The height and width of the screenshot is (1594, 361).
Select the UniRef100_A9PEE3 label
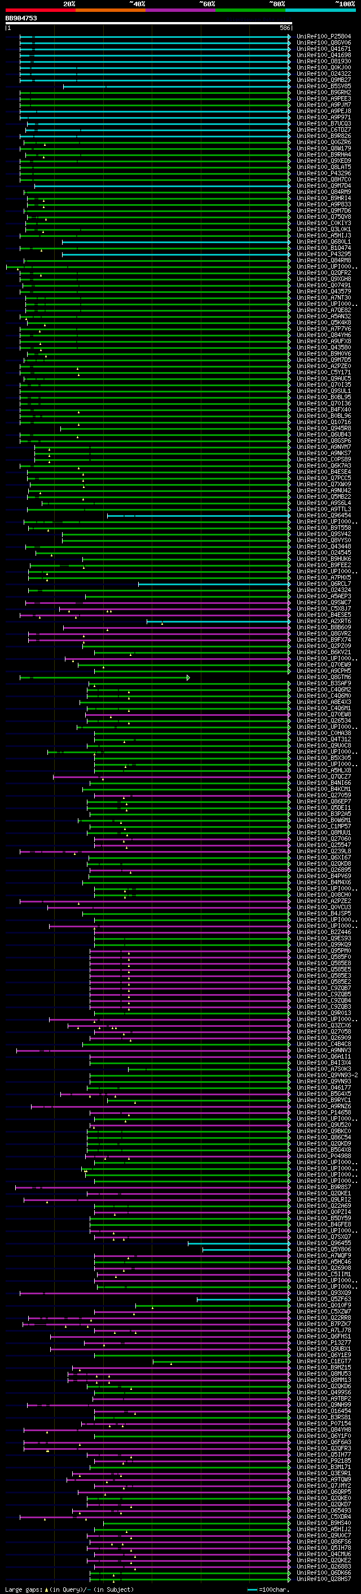coord(323,98)
